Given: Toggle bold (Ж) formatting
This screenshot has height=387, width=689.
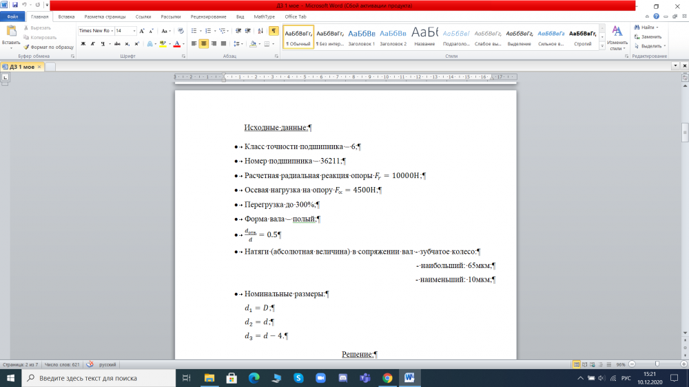Looking at the screenshot, I should (83, 43).
